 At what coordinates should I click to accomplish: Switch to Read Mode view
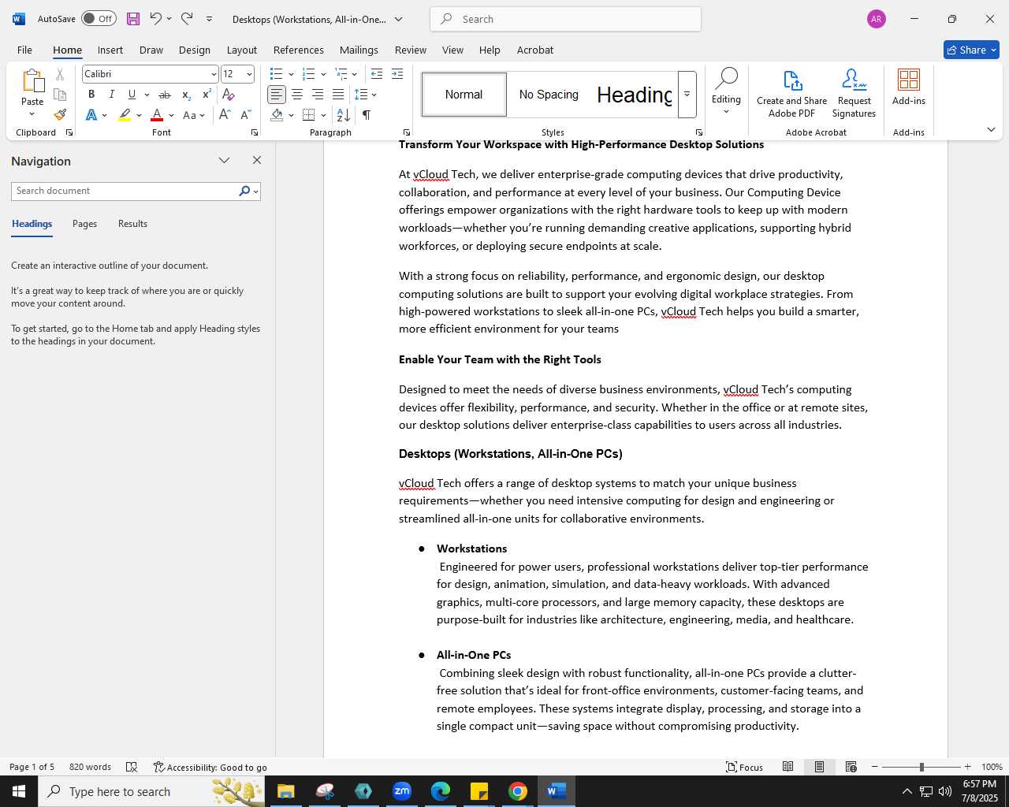point(787,767)
